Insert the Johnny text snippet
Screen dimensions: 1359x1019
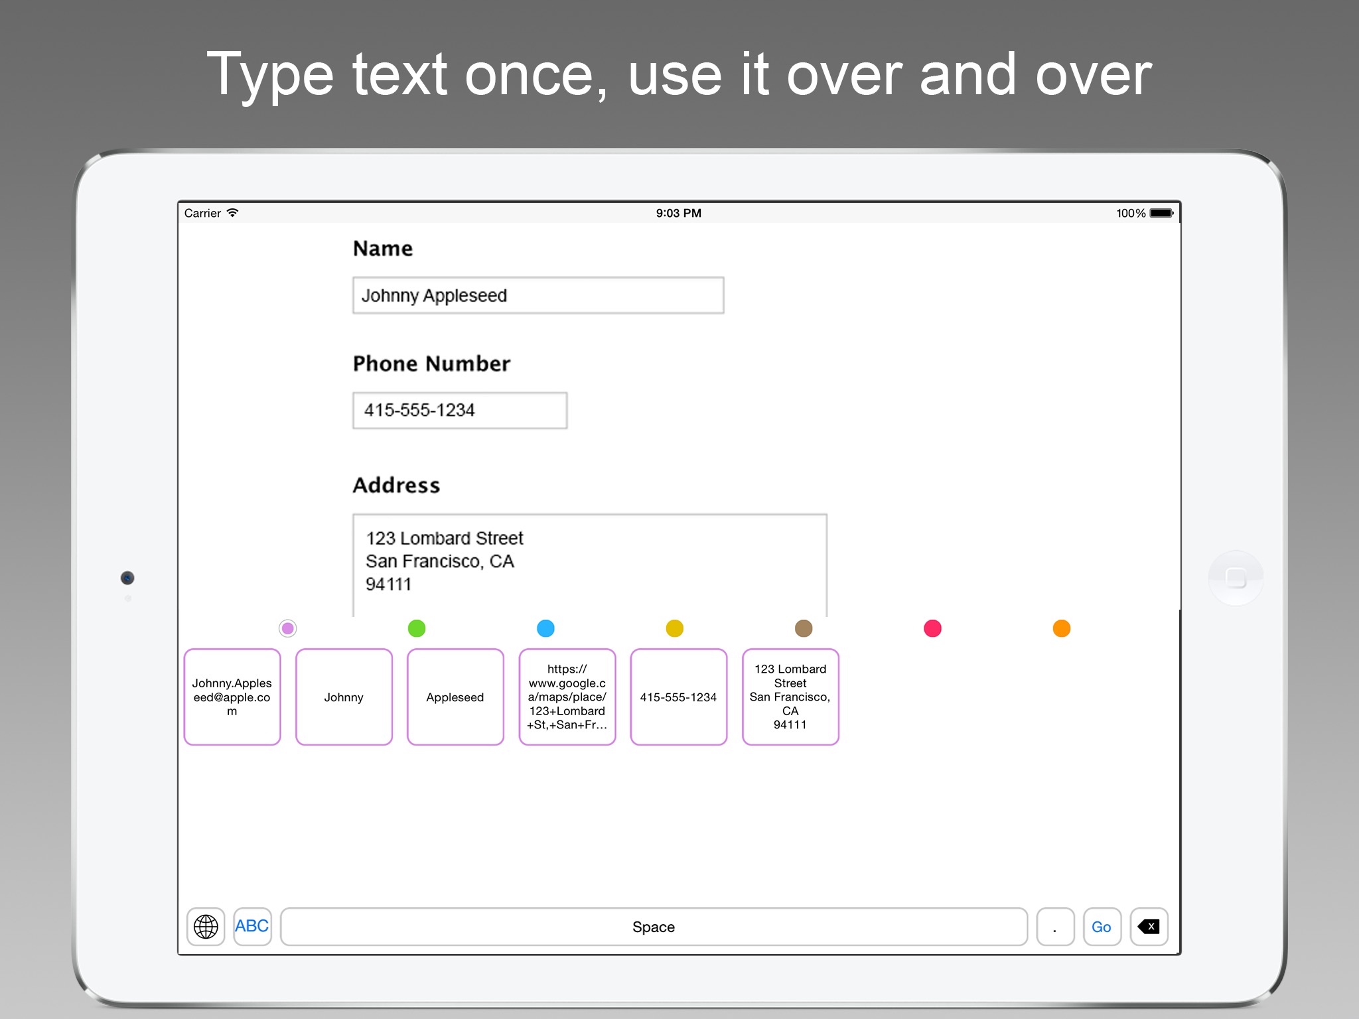tap(344, 697)
